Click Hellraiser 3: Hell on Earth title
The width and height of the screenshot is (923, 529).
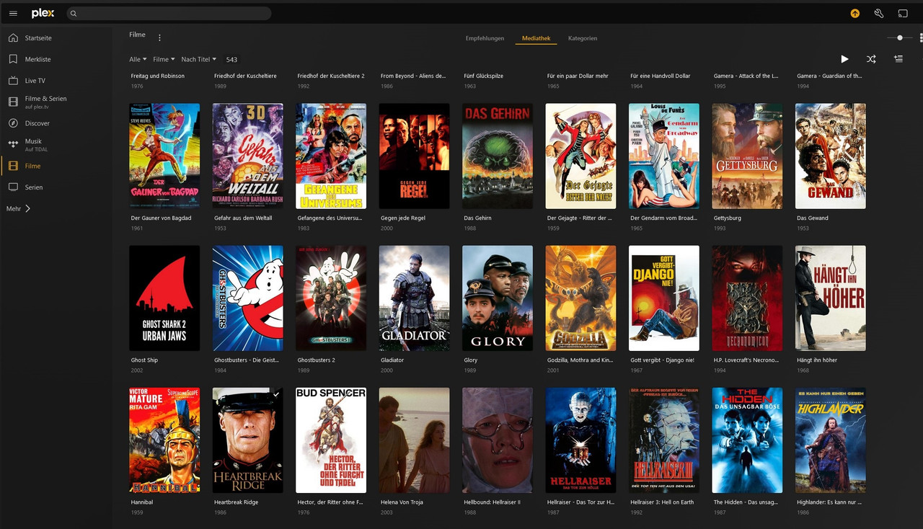click(x=662, y=502)
